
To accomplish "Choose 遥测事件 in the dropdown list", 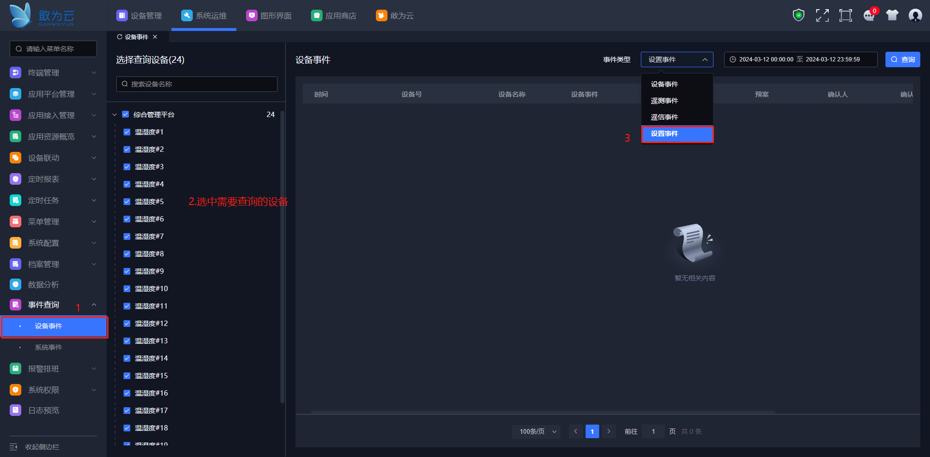I will tap(677, 101).
